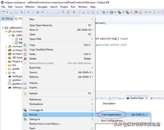Image resolution: width=164 pixels, height=130 pixels.
Task: Expand the bin folder node
Action: pos(6,65)
